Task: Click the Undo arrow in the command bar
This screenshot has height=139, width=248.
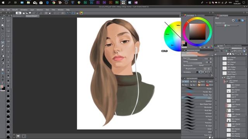Action: [36, 13]
